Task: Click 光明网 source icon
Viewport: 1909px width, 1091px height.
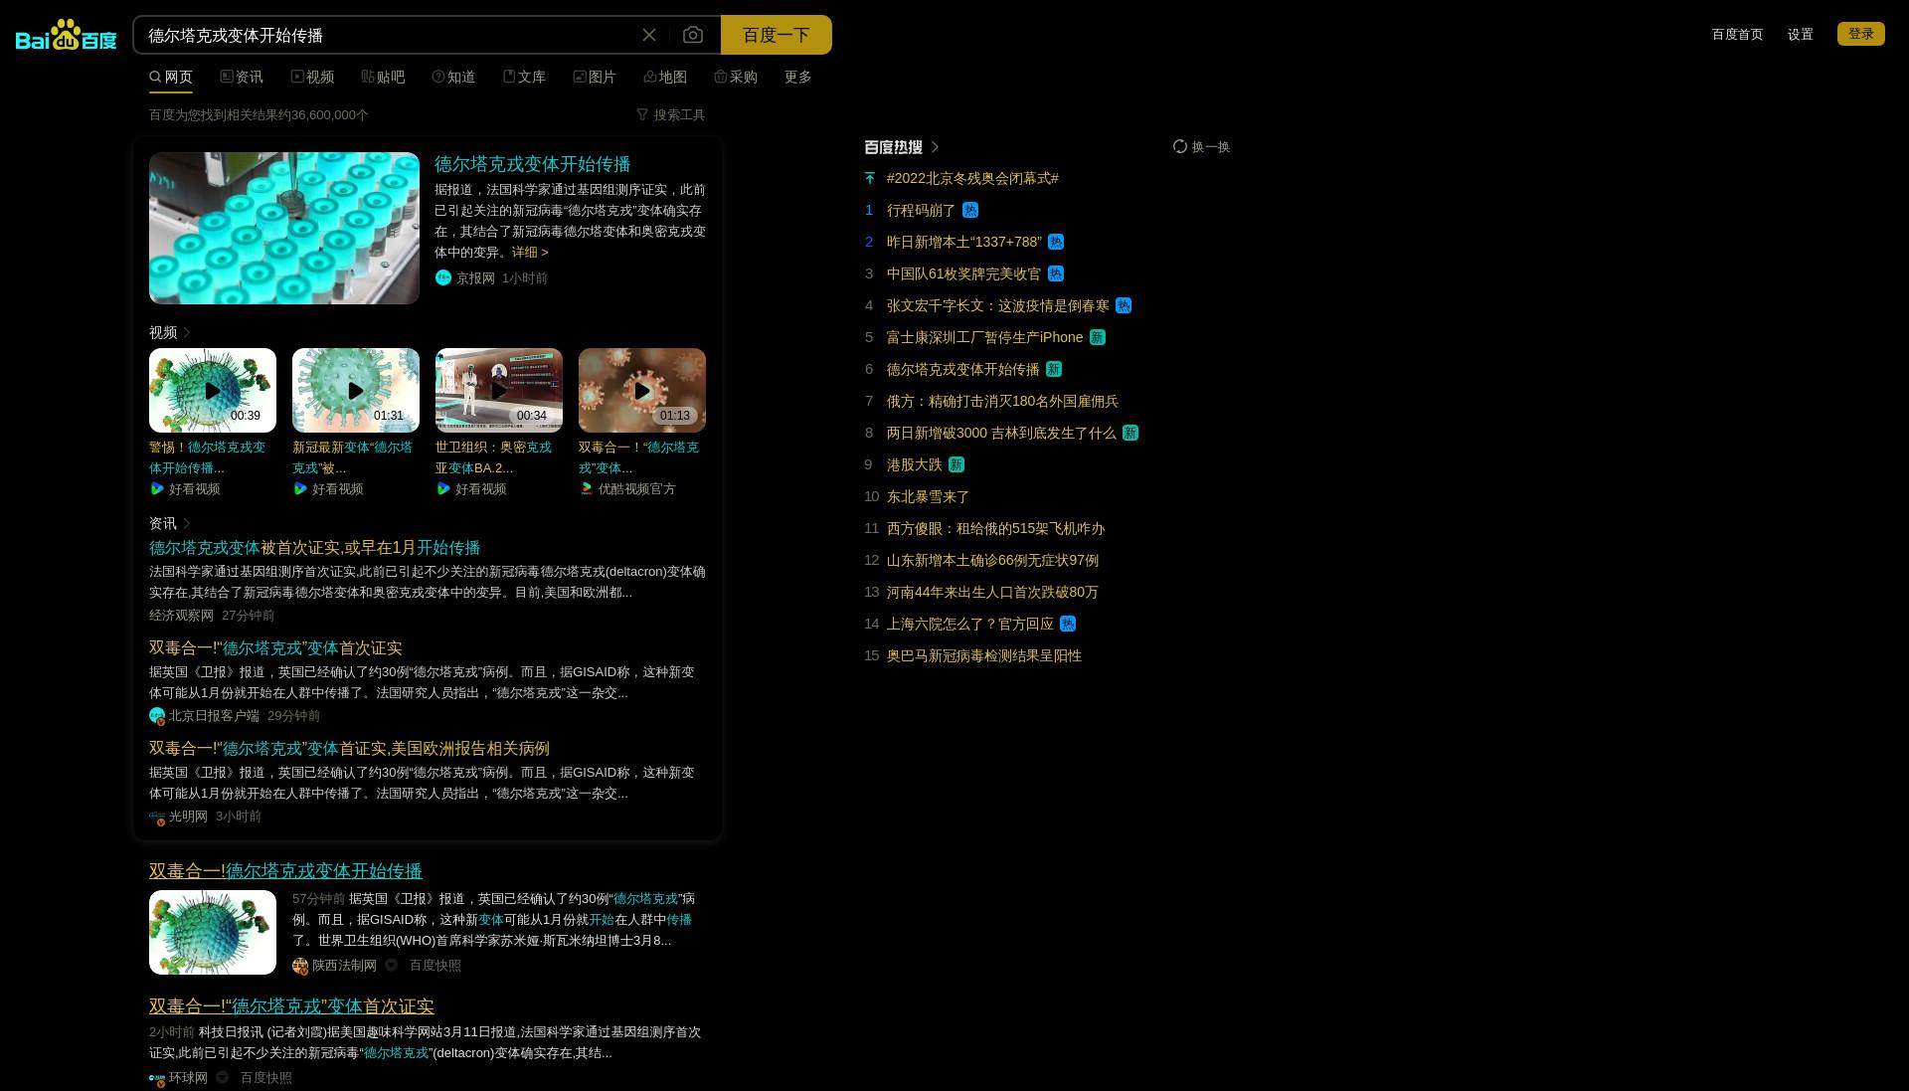Action: coord(157,817)
